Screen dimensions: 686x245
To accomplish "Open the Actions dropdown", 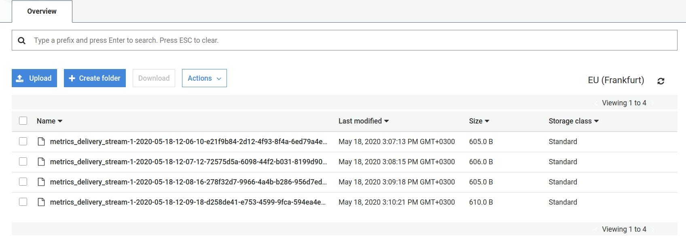I will [204, 78].
